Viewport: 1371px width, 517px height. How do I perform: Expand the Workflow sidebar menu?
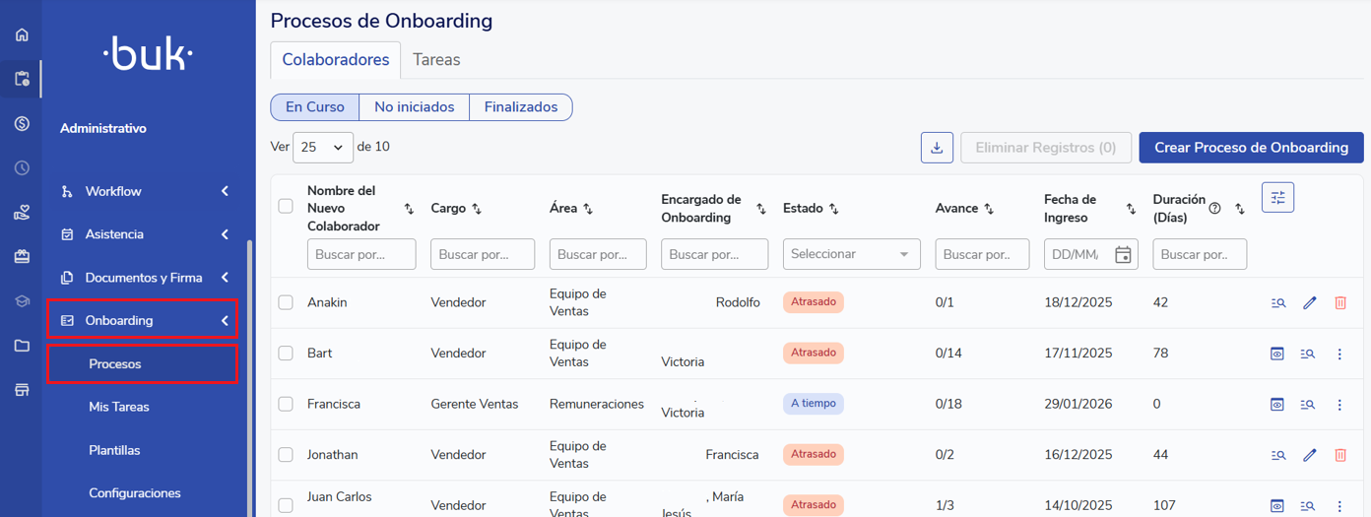pos(146,191)
